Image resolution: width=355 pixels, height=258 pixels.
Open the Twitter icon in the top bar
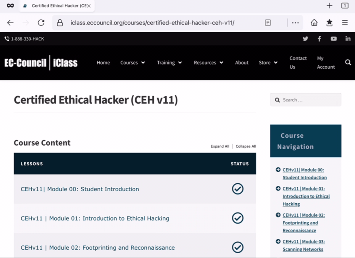[305, 39]
